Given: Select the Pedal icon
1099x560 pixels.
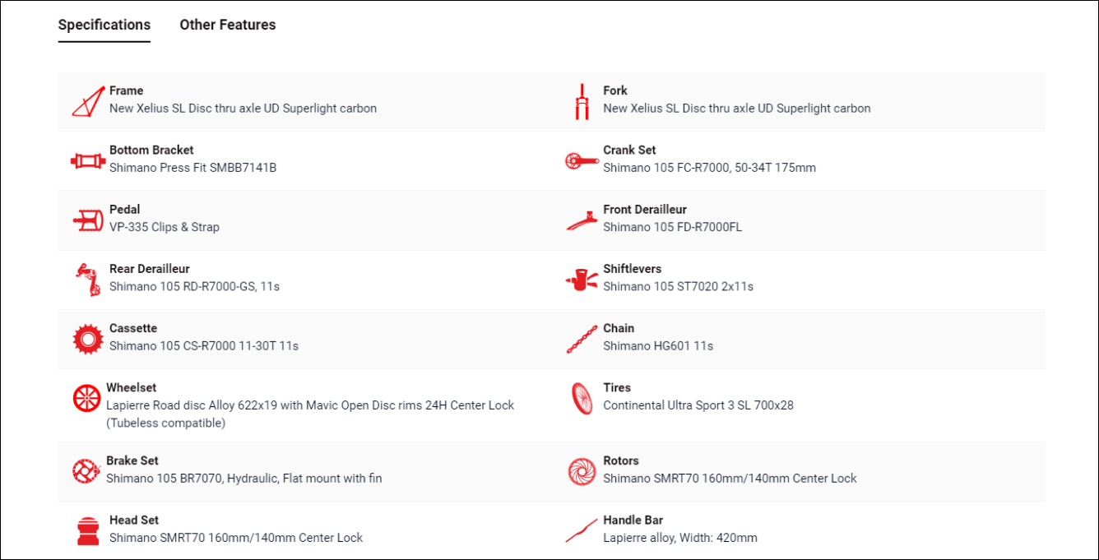Looking at the screenshot, I should point(87,220).
